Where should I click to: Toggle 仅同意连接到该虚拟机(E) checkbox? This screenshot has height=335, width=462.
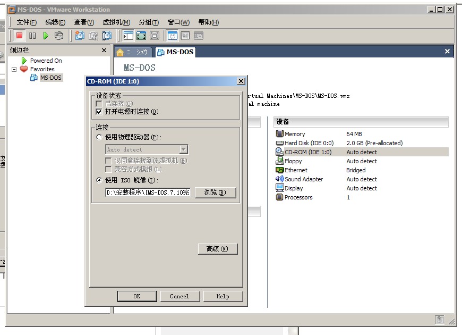point(108,161)
